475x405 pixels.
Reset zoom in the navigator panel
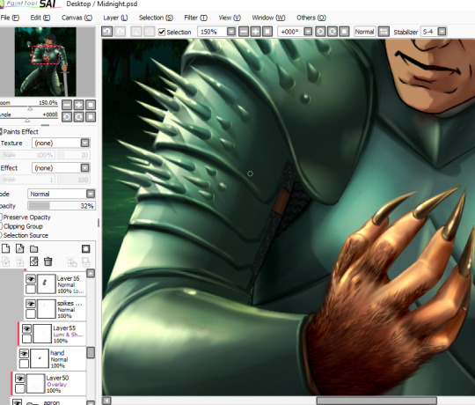(x=91, y=105)
